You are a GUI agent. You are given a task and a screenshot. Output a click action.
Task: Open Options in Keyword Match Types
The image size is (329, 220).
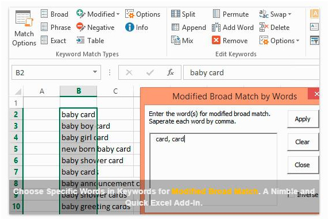tap(142, 14)
